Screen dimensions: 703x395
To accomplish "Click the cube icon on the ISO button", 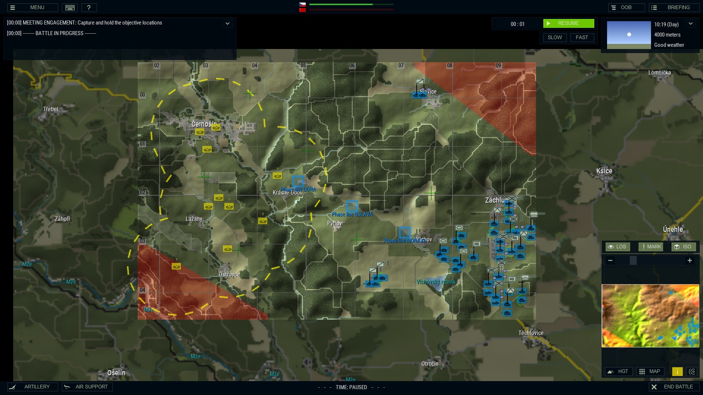I will (x=677, y=247).
